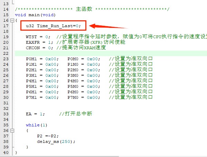This screenshot has width=207, height=157.
Task: Click the '//扩展寄存器(XFR)访问使能' comment
Action: click(x=91, y=42)
